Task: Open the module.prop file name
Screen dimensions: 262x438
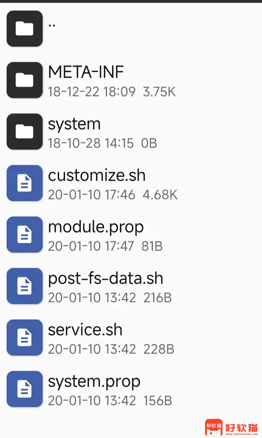Action: 96,227
